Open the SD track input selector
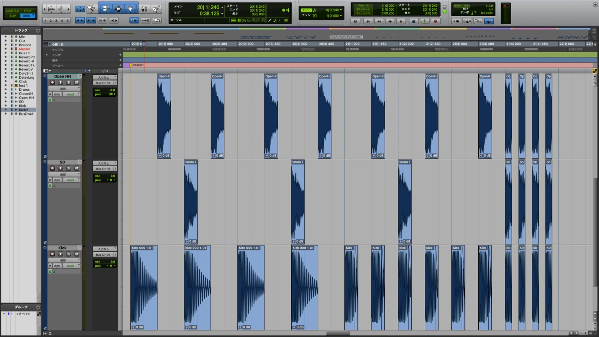The height and width of the screenshot is (337, 599). (x=104, y=163)
